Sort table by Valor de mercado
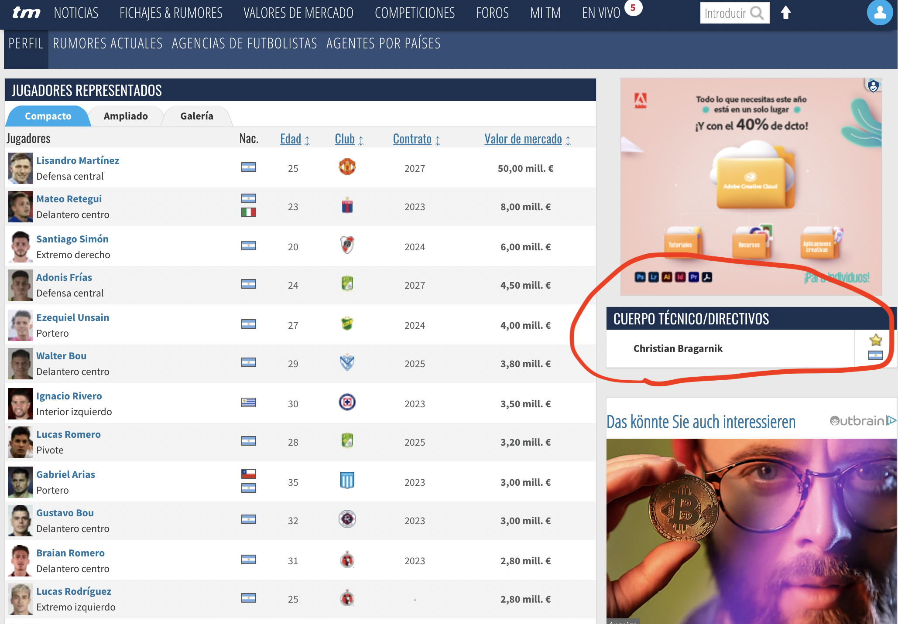Image resolution: width=898 pixels, height=624 pixels. 523,139
